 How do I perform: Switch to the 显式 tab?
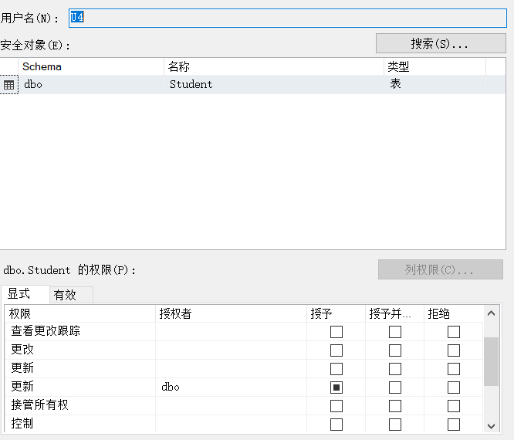(25, 294)
